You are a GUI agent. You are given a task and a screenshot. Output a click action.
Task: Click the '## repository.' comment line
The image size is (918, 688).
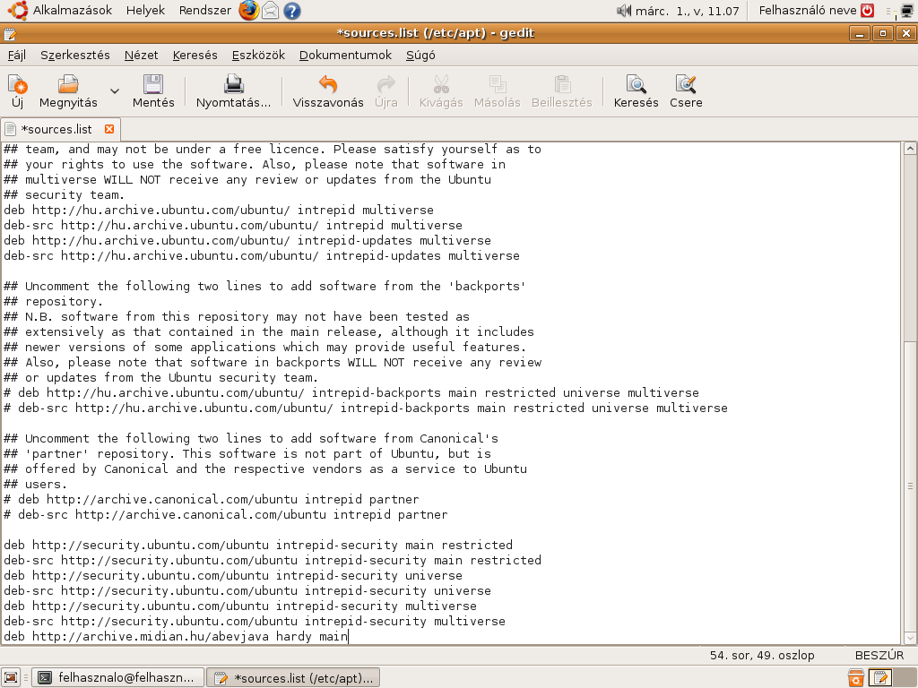coord(53,301)
